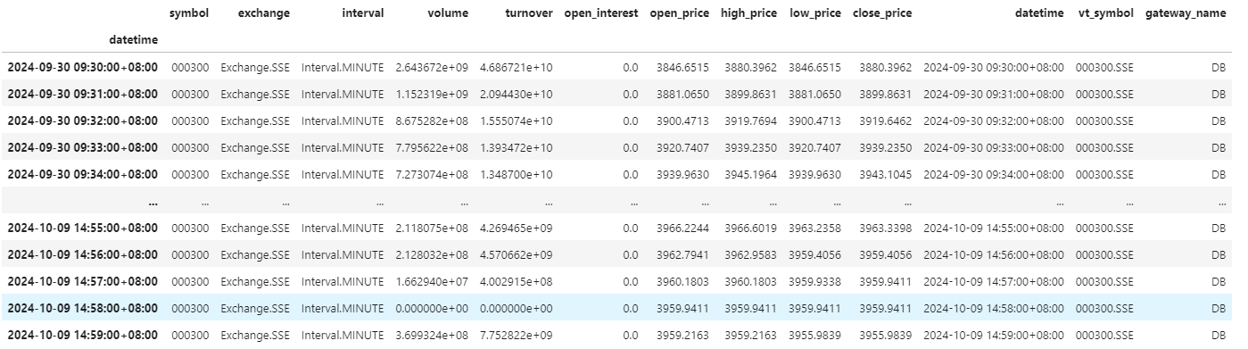Click the 'exchange' column header

pyautogui.click(x=263, y=14)
